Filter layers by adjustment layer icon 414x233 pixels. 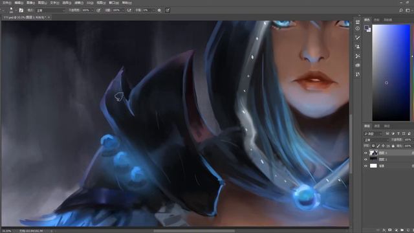click(x=393, y=133)
